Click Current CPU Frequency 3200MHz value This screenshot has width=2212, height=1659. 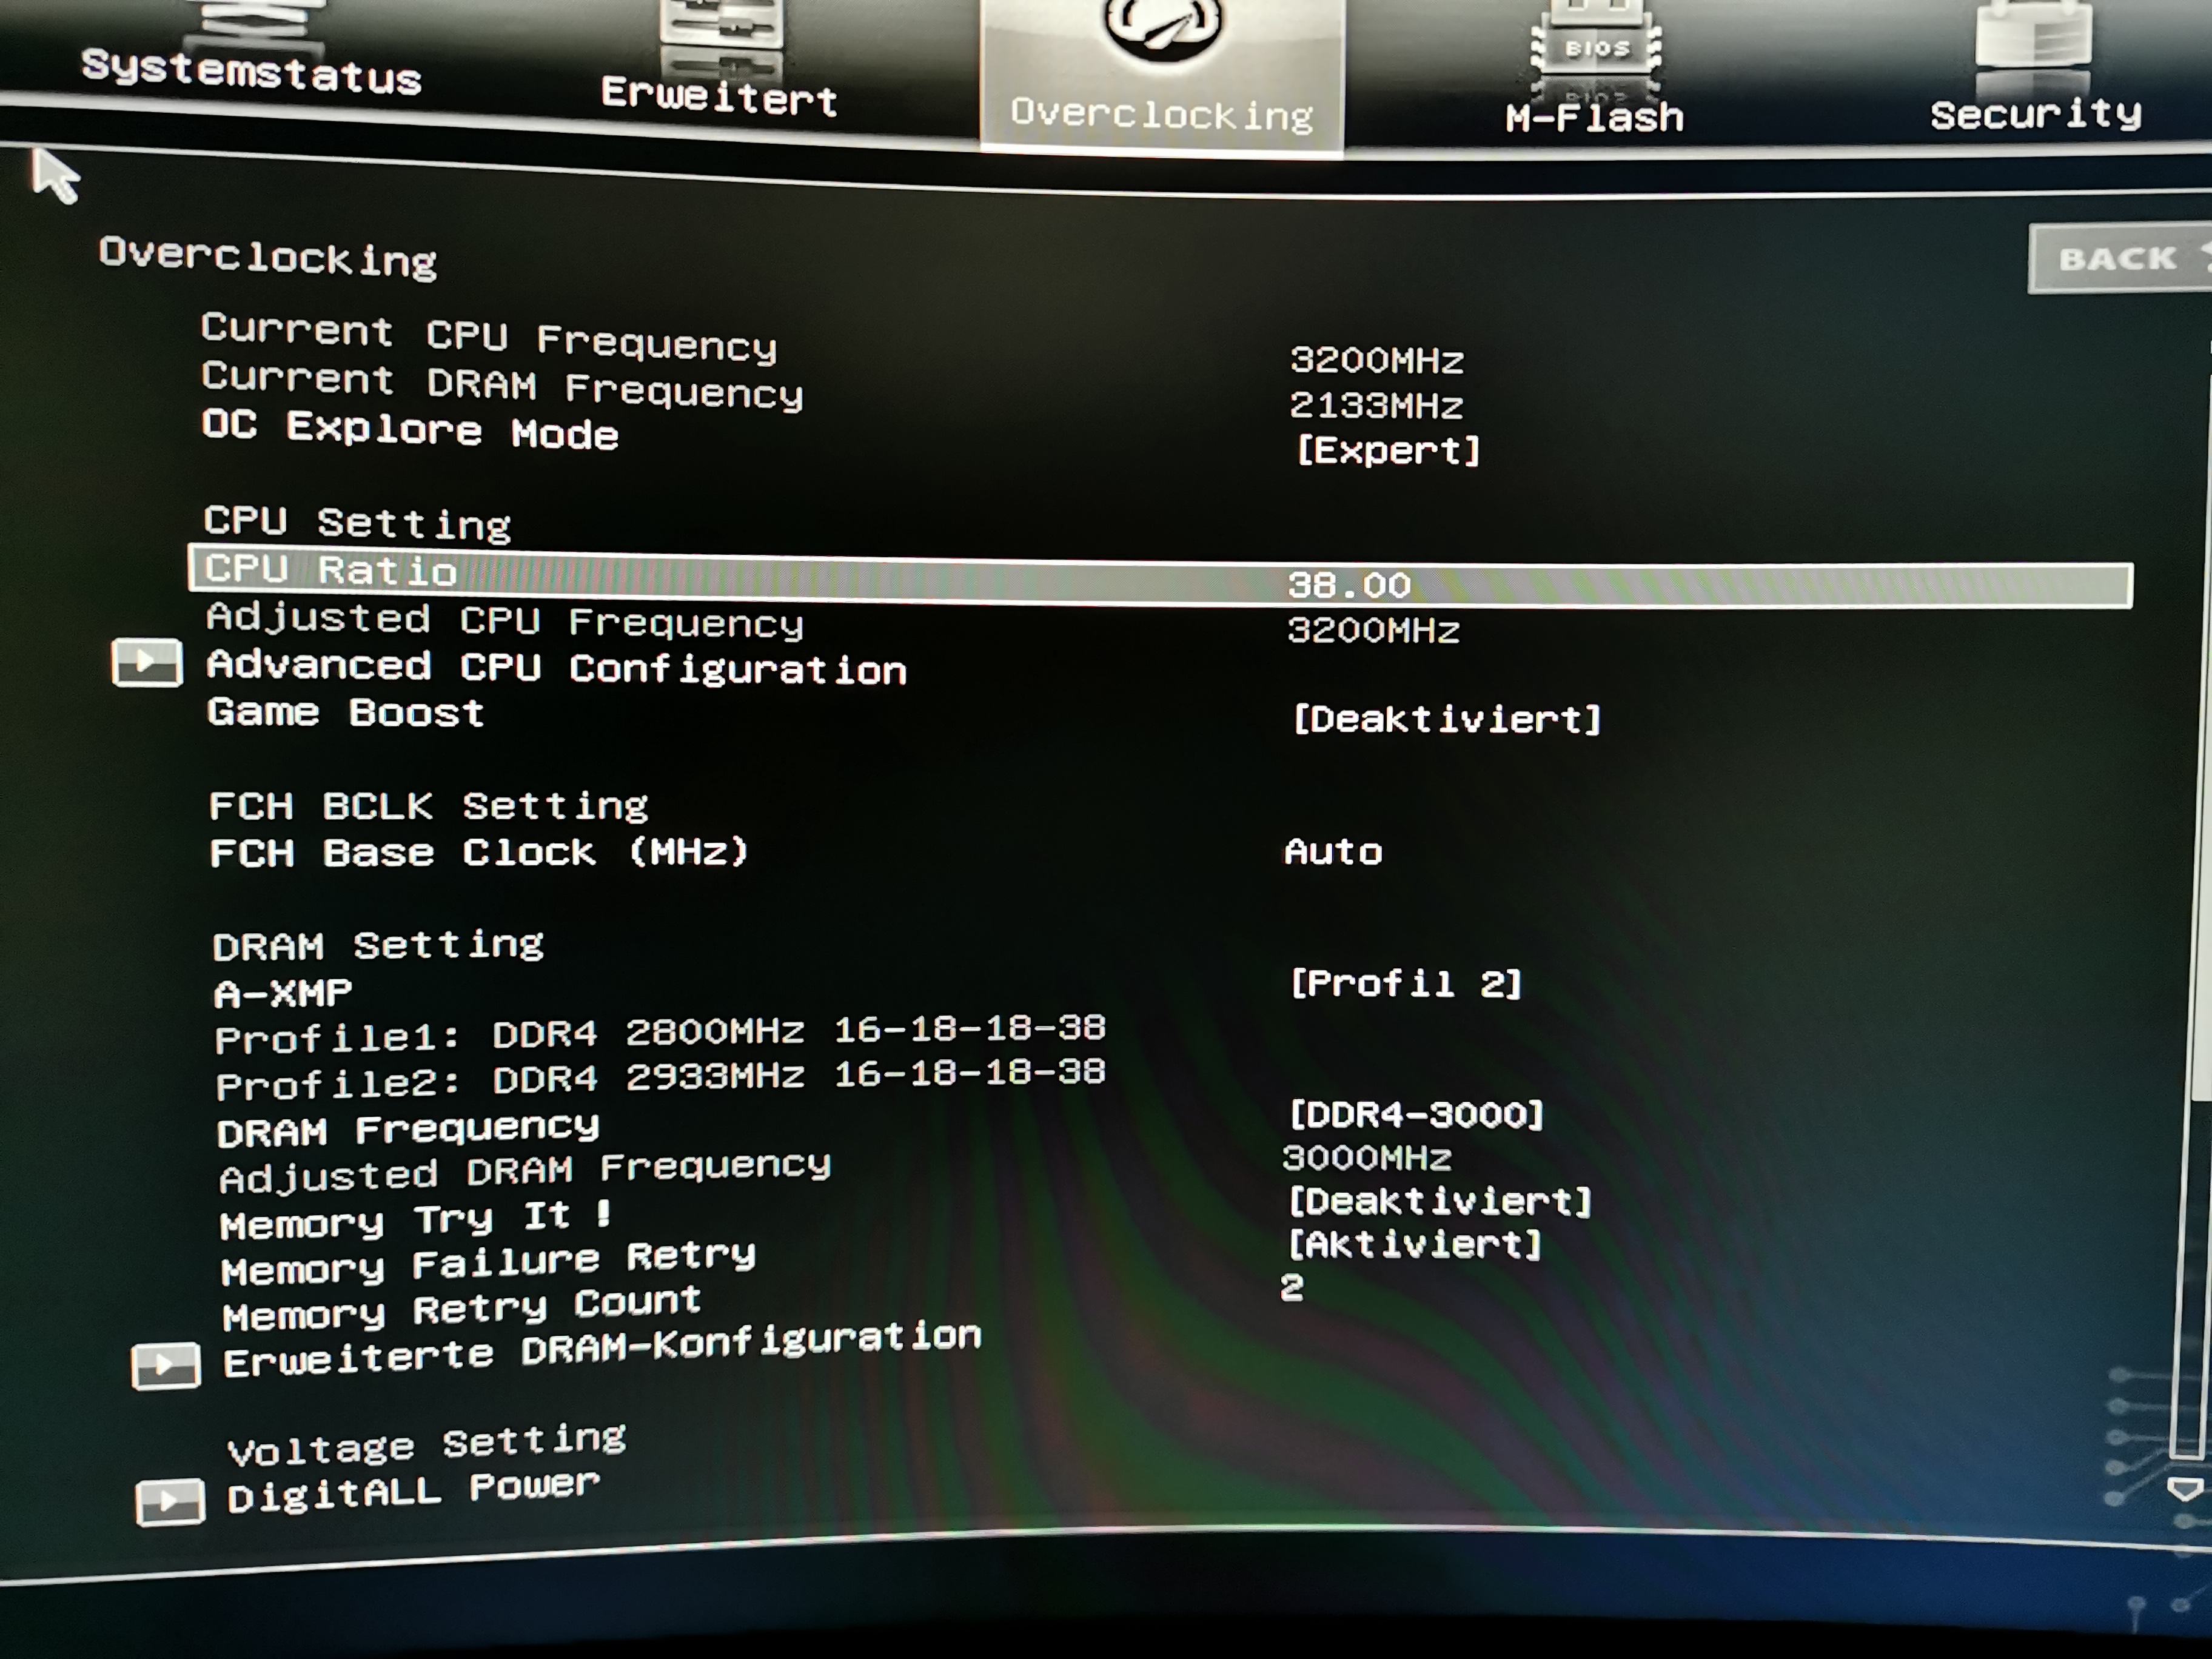[x=1376, y=360]
